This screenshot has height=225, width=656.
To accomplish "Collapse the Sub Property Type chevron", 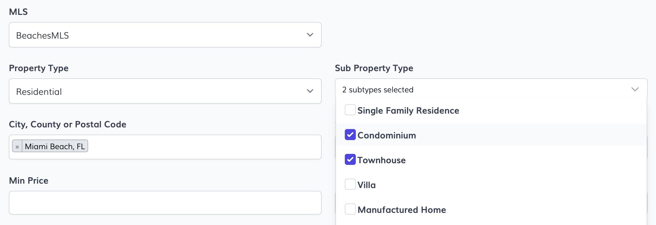I will [x=635, y=89].
